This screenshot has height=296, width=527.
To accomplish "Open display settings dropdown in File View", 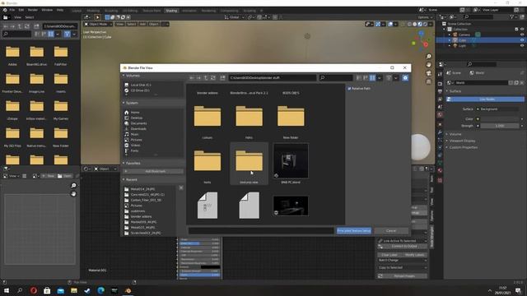I will click(x=380, y=78).
